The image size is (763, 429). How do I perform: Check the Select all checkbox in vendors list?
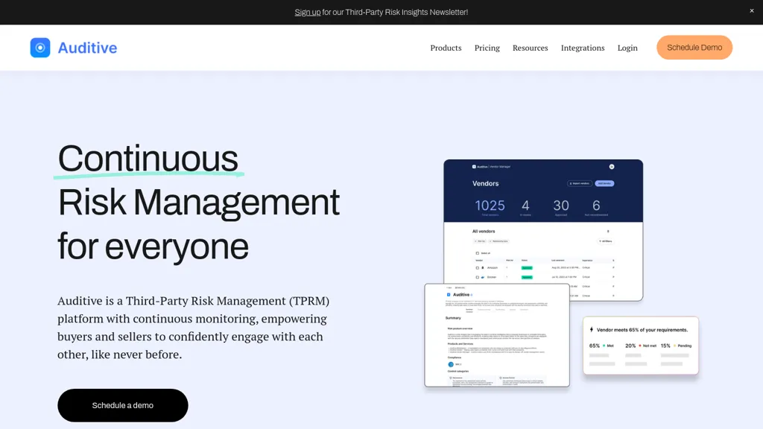[x=478, y=253]
